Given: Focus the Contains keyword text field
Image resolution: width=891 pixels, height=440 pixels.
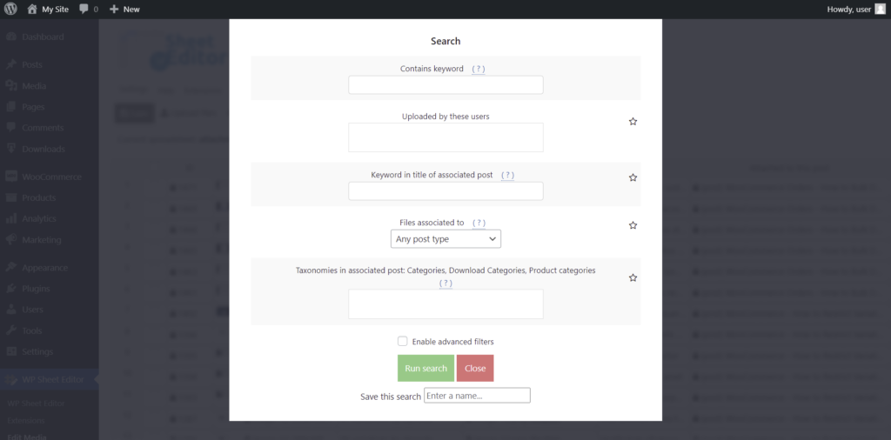Looking at the screenshot, I should pos(445,85).
